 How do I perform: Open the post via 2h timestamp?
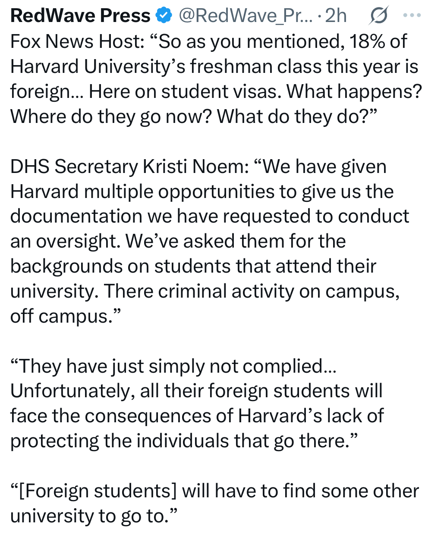coord(336,16)
